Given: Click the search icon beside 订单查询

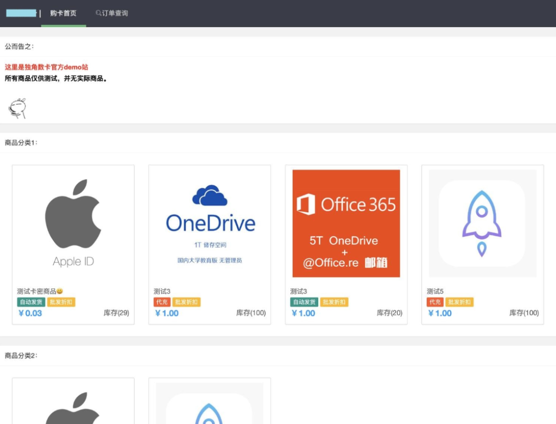Looking at the screenshot, I should 98,13.
